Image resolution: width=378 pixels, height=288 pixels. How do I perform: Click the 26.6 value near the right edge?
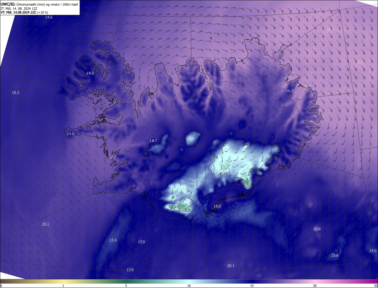[x=361, y=62]
